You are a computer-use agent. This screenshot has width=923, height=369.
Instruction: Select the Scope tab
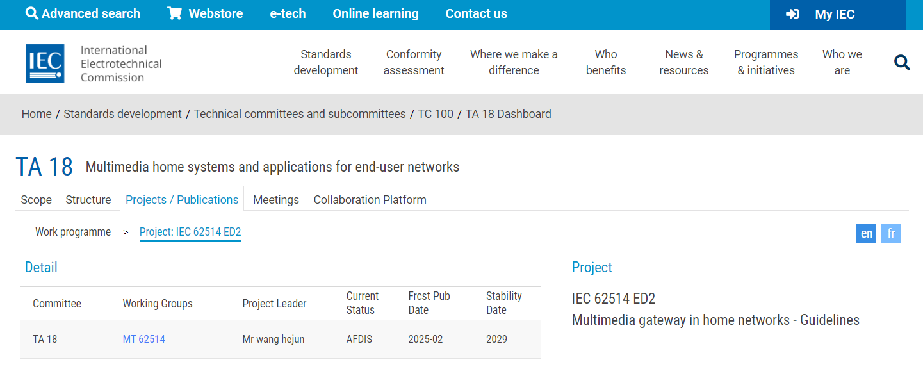click(x=36, y=200)
